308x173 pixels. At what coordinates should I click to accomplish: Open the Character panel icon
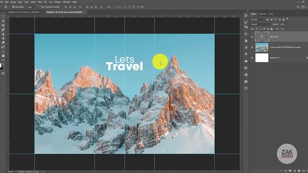click(x=246, y=48)
